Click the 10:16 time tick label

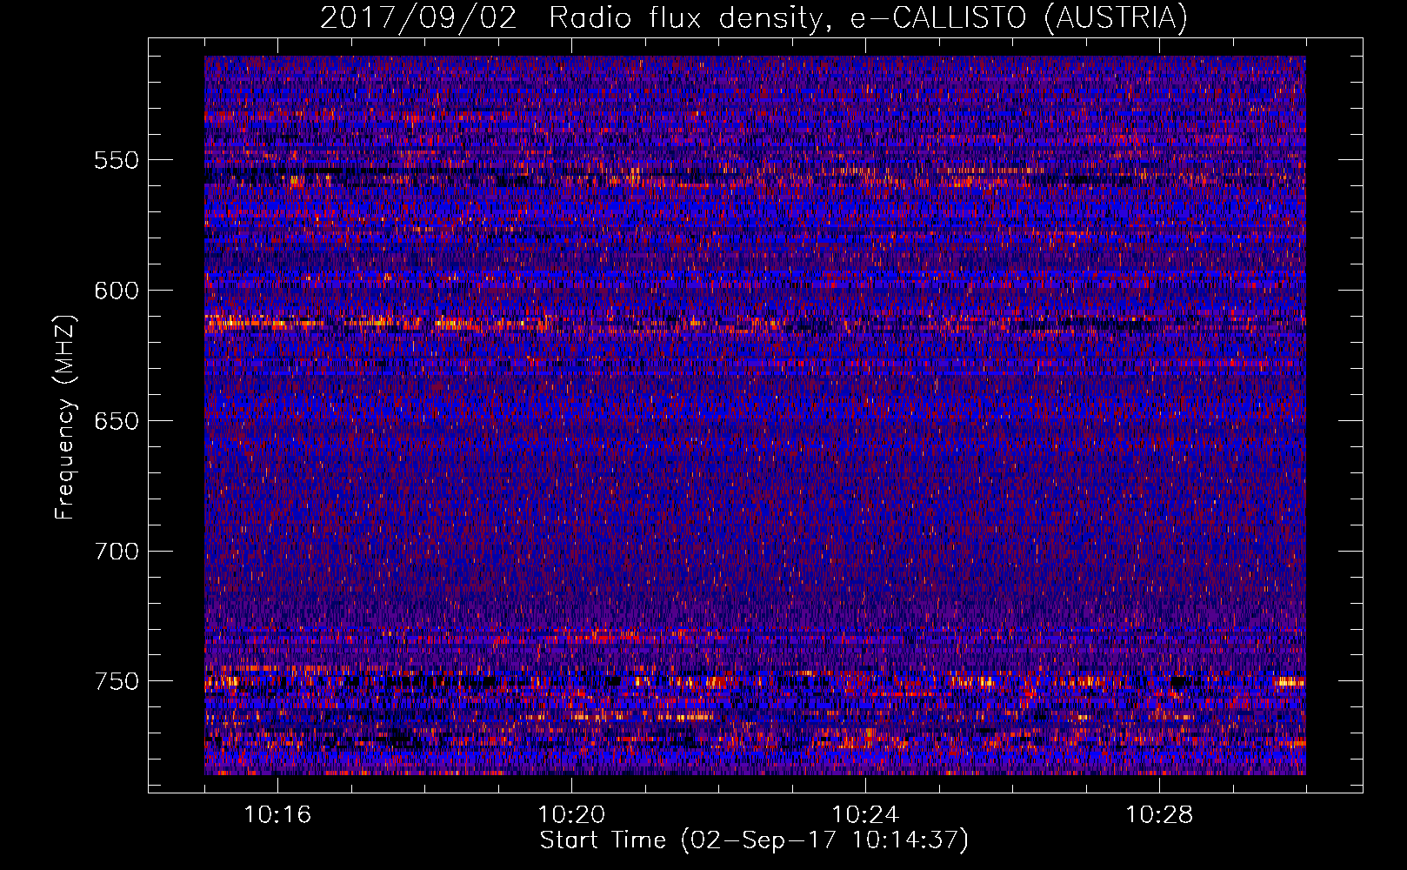coord(277,815)
